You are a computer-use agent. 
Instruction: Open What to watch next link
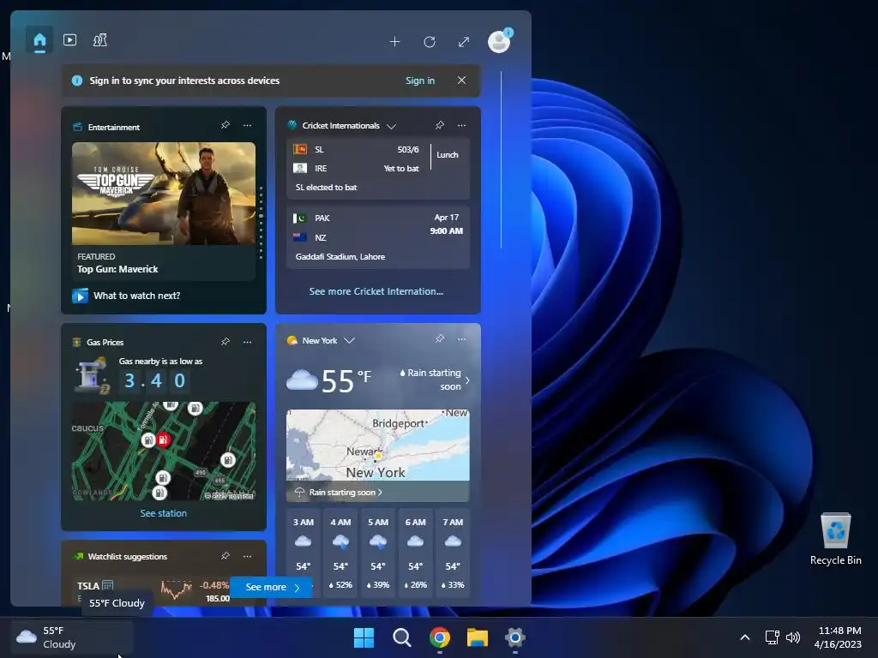(x=136, y=296)
